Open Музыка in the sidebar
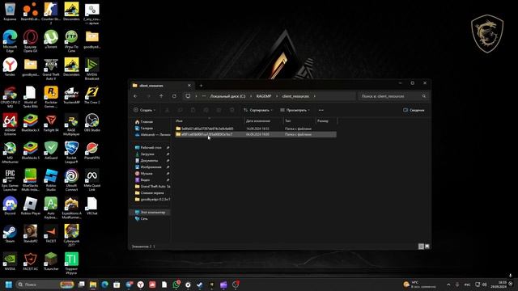Viewport: 518px width, 291px height. coord(146,174)
